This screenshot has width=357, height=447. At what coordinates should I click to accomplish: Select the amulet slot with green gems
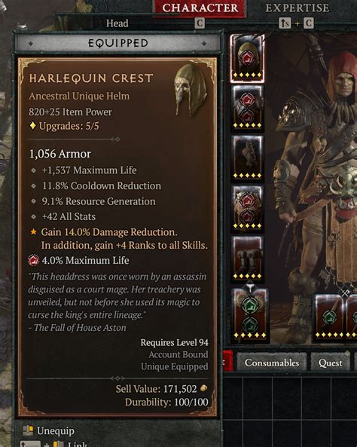pos(249,314)
